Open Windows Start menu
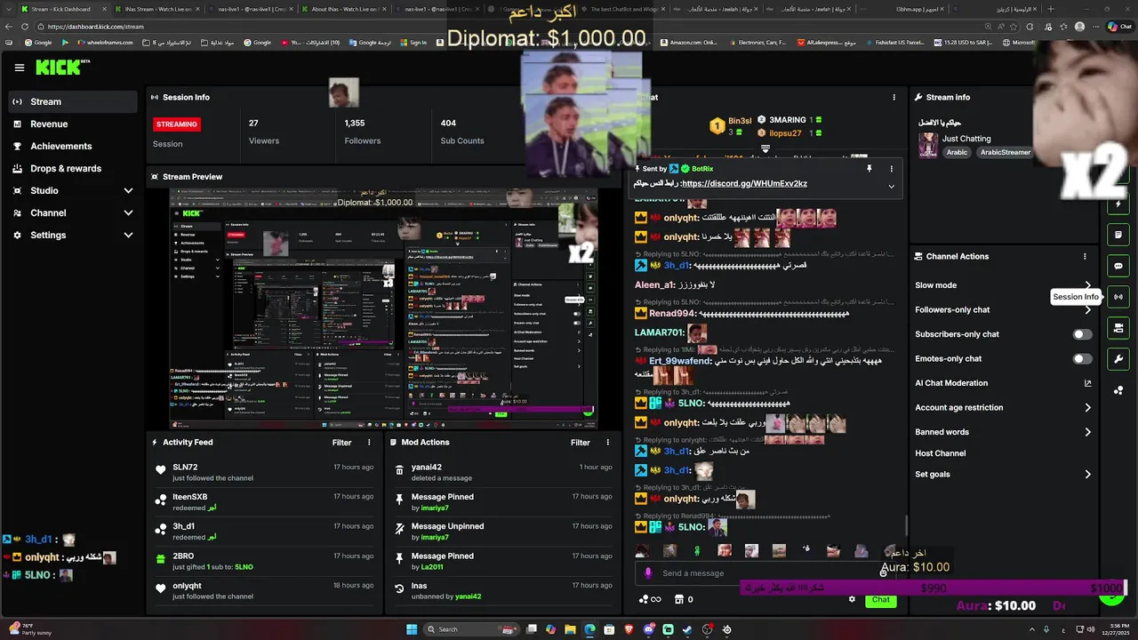Screen dimensions: 1138x640 coord(412,629)
